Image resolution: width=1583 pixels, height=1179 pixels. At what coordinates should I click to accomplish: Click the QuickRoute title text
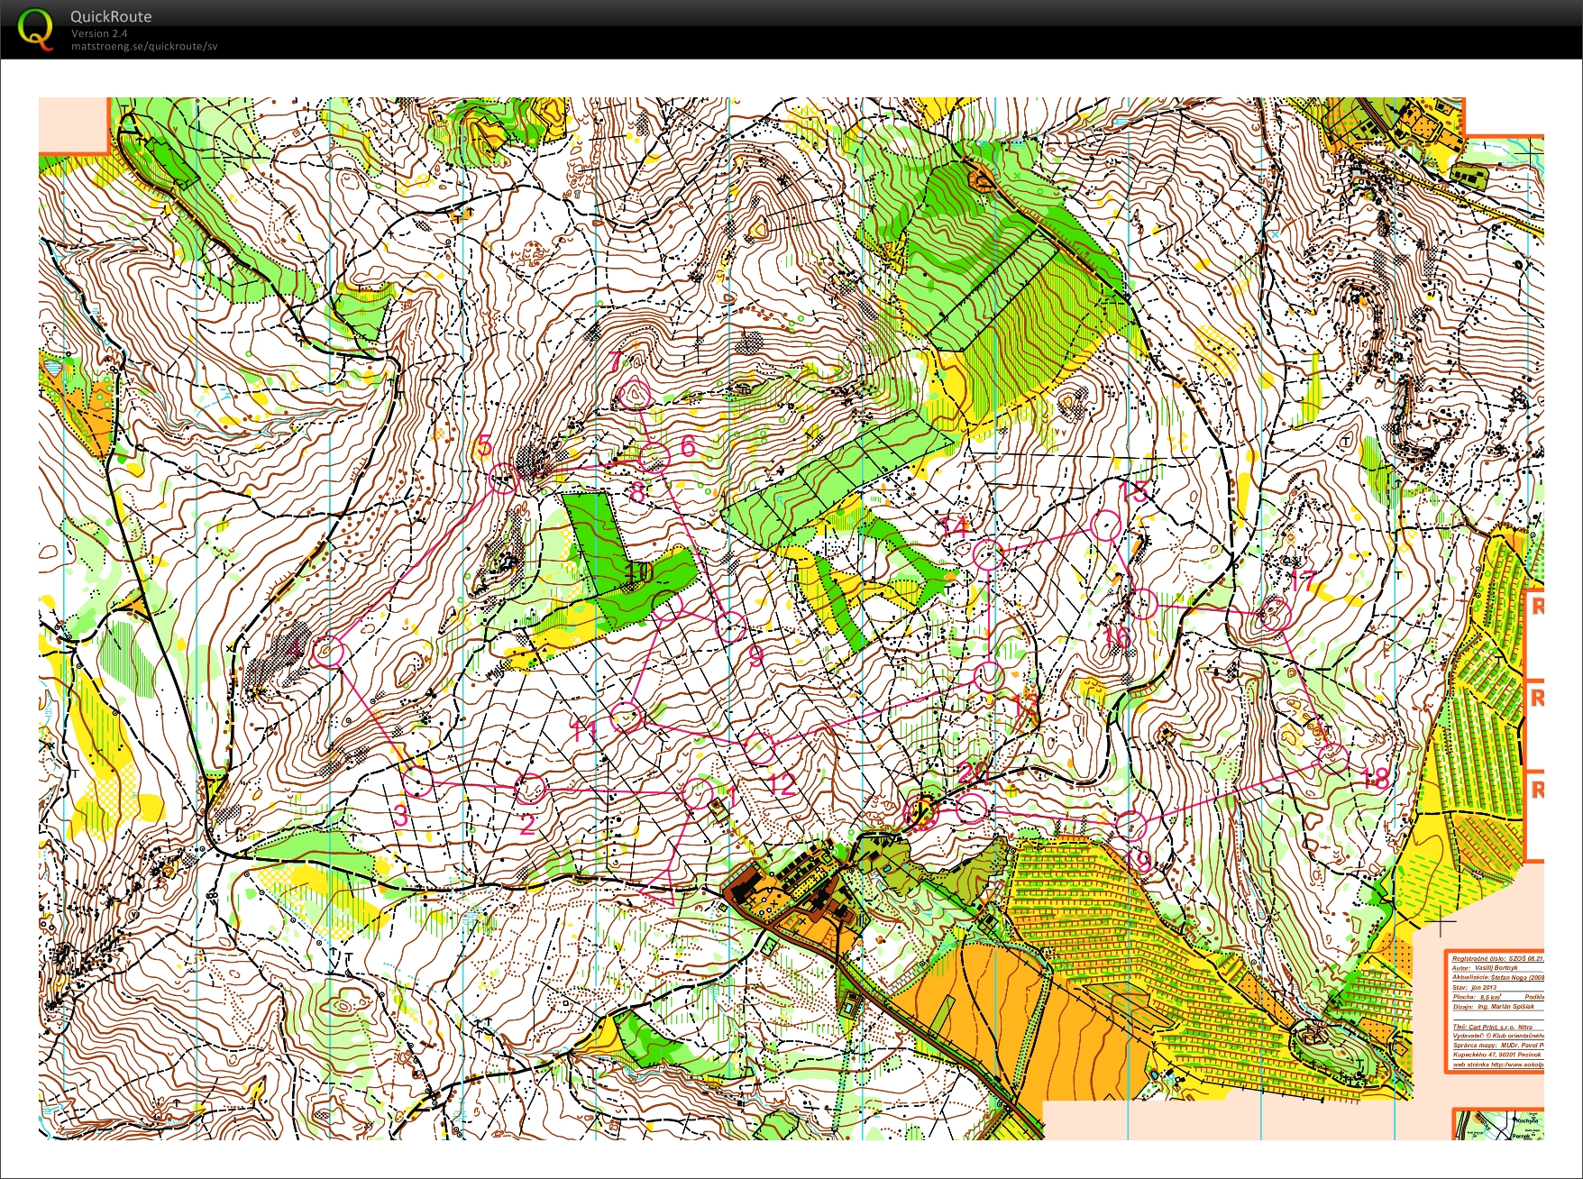click(111, 16)
